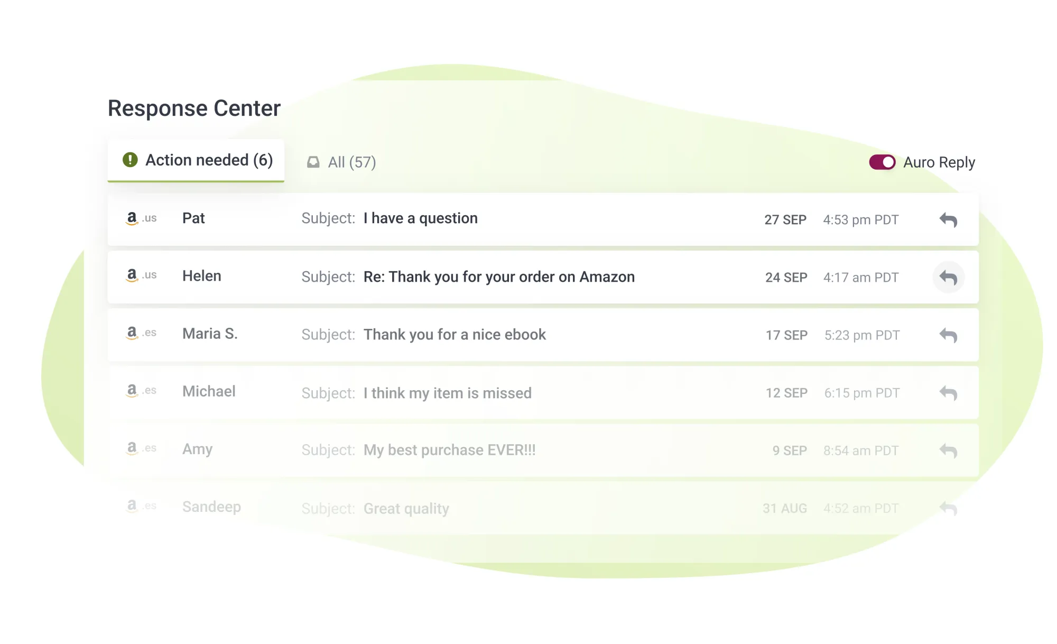Select the Action needed (6) tab
1057x644 pixels.
tap(196, 160)
